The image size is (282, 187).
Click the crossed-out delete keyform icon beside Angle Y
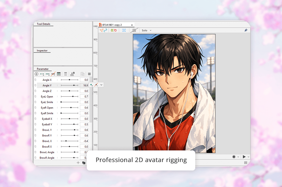[x=96, y=85]
